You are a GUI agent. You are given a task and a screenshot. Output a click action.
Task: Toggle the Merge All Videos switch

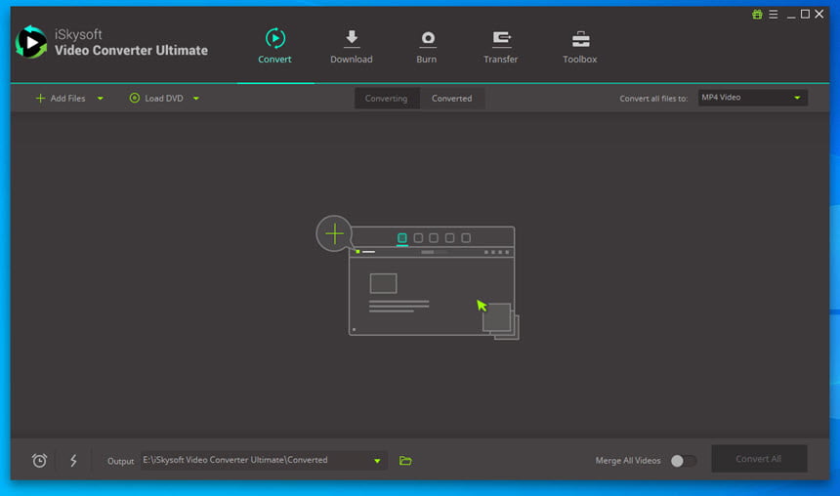[x=684, y=461]
